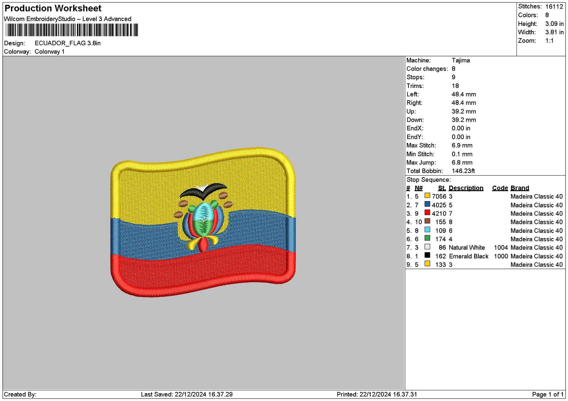This screenshot has width=568, height=401.
Task: Click the Emerald Black swatch in stop 8
Action: pos(427,255)
